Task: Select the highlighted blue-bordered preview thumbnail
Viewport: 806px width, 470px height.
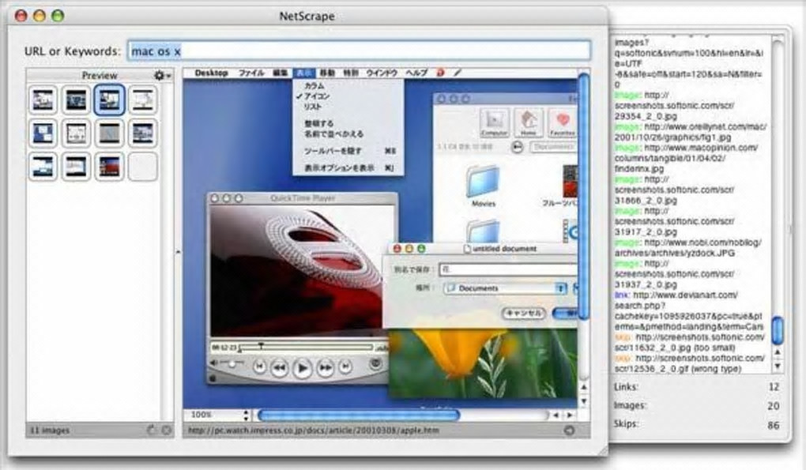Action: click(x=110, y=100)
